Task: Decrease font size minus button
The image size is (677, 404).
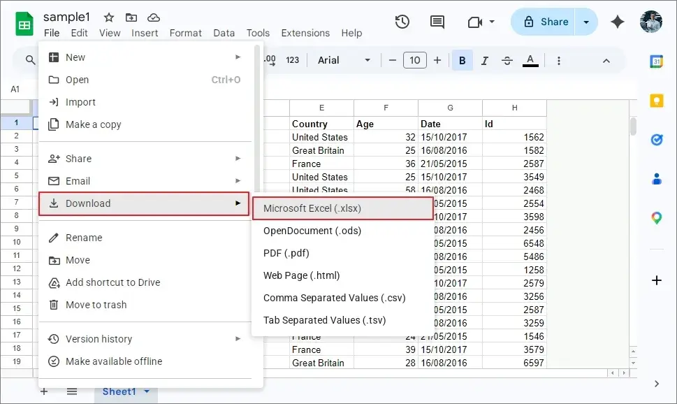Action: pos(392,60)
